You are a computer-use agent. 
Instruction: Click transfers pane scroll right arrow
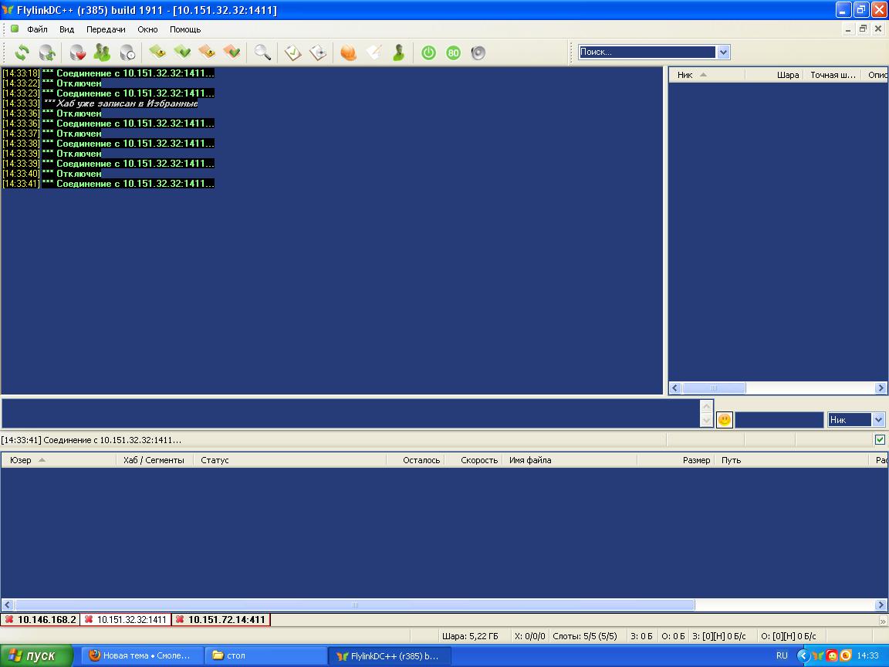coord(881,604)
